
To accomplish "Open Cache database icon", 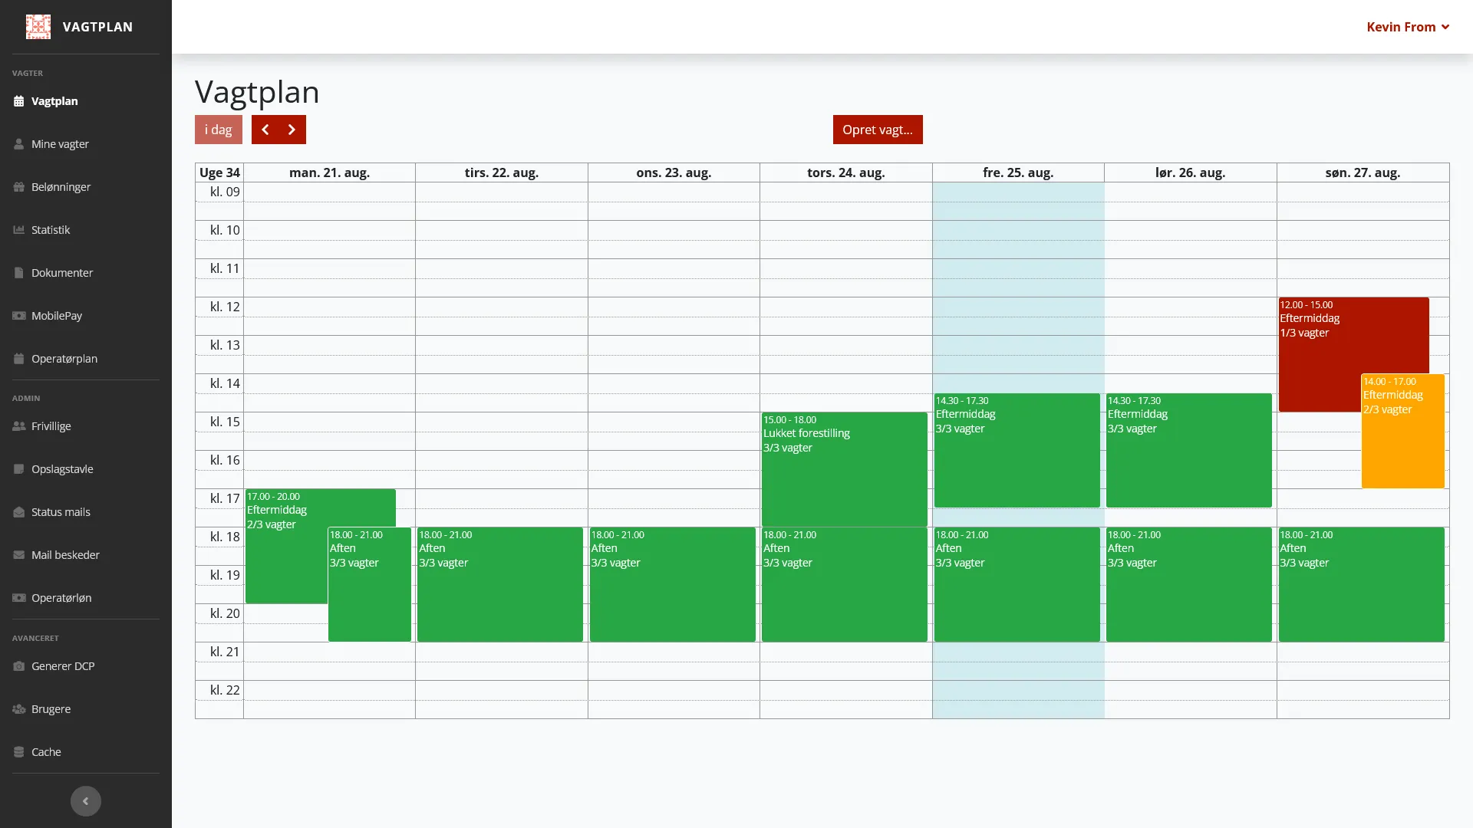I will coord(18,752).
